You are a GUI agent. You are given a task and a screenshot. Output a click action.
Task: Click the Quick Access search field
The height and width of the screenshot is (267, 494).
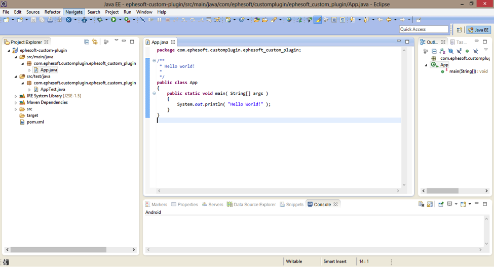[x=424, y=29]
